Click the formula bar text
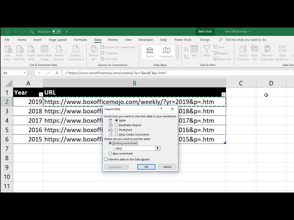 coord(116,73)
